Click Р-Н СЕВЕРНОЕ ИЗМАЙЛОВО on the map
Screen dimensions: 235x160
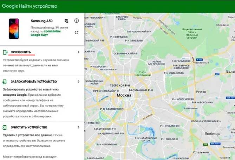tap(181, 67)
